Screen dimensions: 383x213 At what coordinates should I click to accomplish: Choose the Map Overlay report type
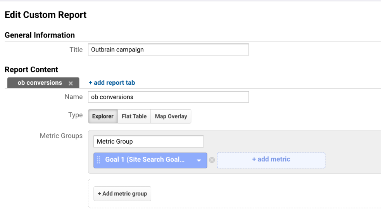(171, 116)
